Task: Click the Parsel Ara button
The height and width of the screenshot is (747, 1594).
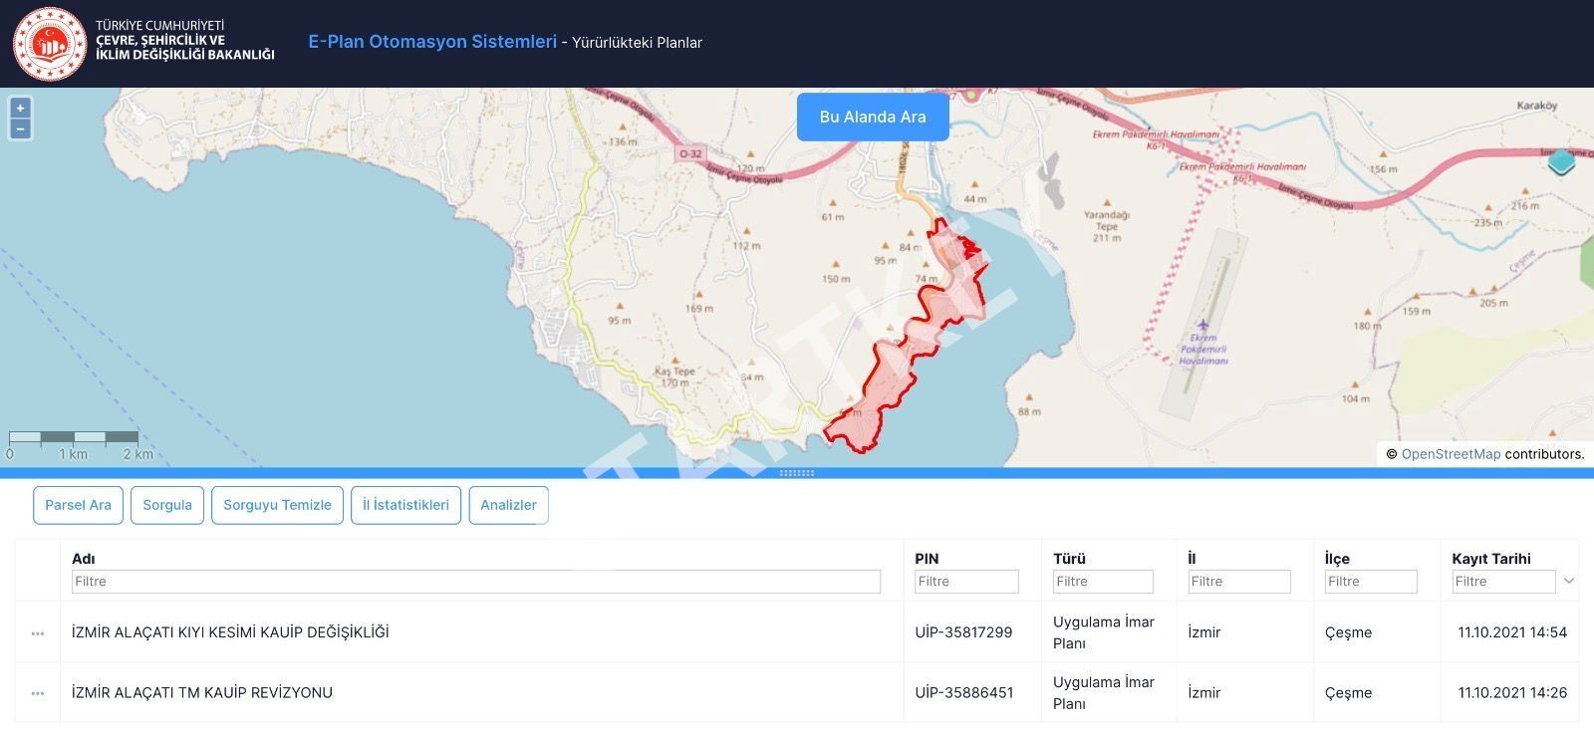Action: [78, 505]
